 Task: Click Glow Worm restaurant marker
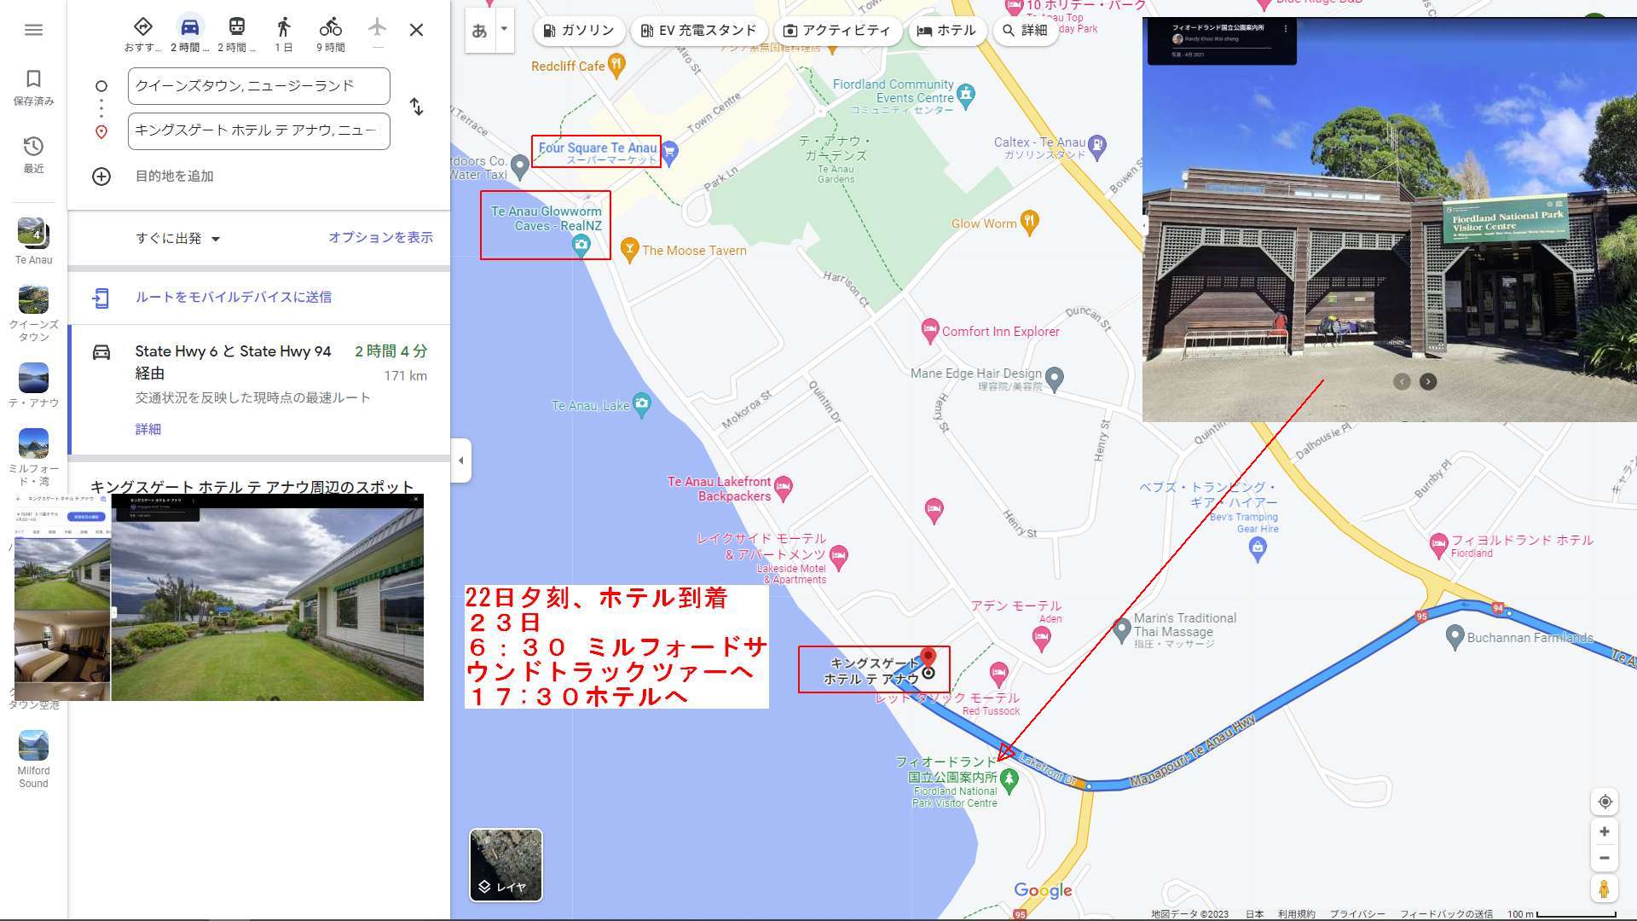point(1030,222)
